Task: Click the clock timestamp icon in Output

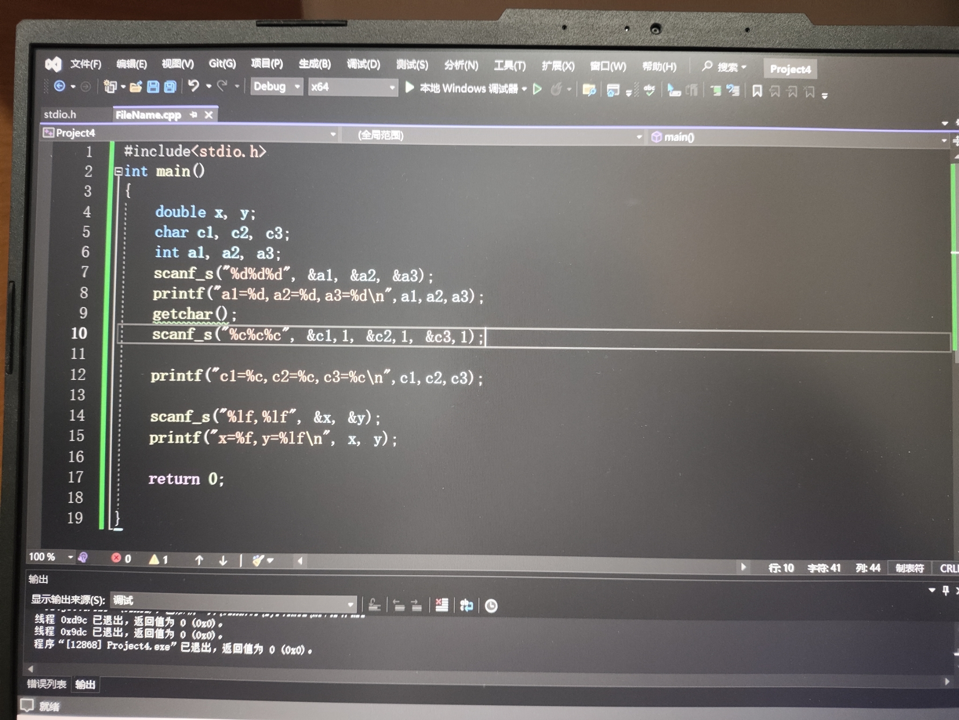Action: pyautogui.click(x=491, y=606)
